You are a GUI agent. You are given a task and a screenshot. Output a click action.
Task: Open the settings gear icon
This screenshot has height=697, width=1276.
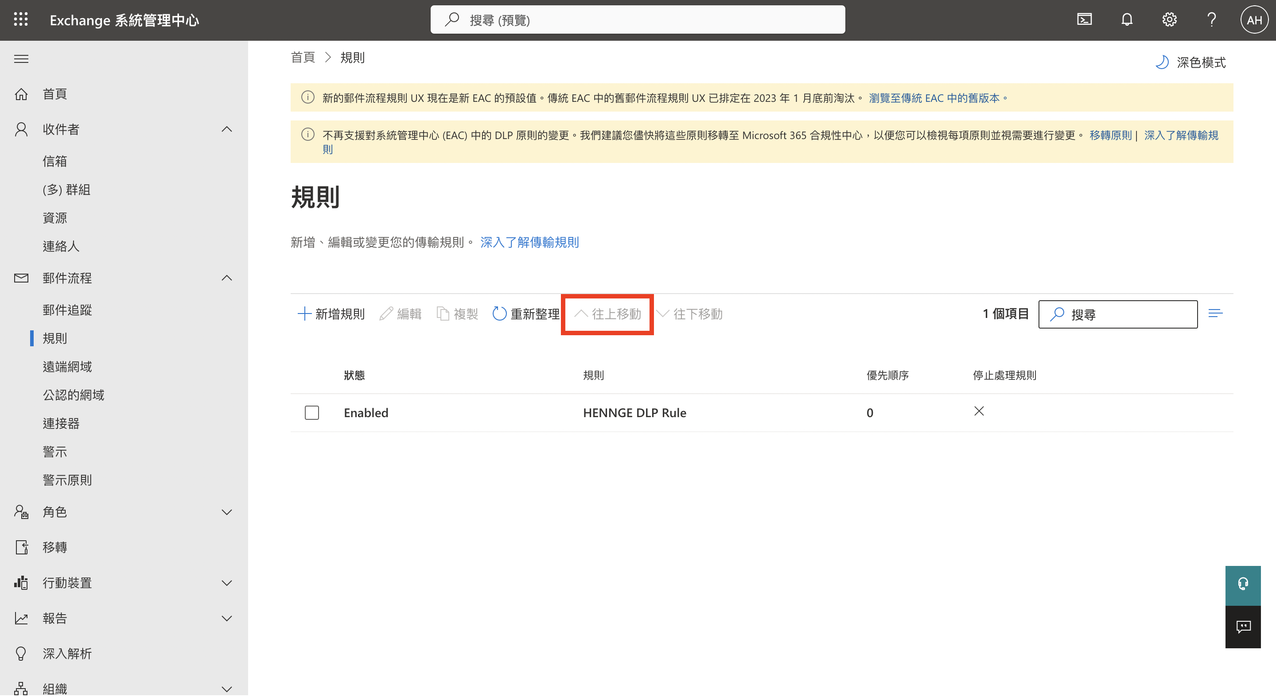(x=1170, y=20)
